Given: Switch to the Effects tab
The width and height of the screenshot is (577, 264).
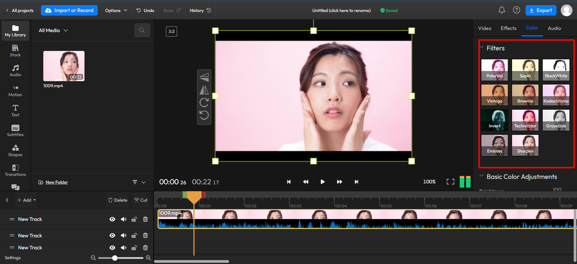Looking at the screenshot, I should pos(508,28).
